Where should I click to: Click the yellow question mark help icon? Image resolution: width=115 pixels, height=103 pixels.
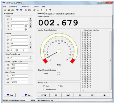click(x=46, y=10)
